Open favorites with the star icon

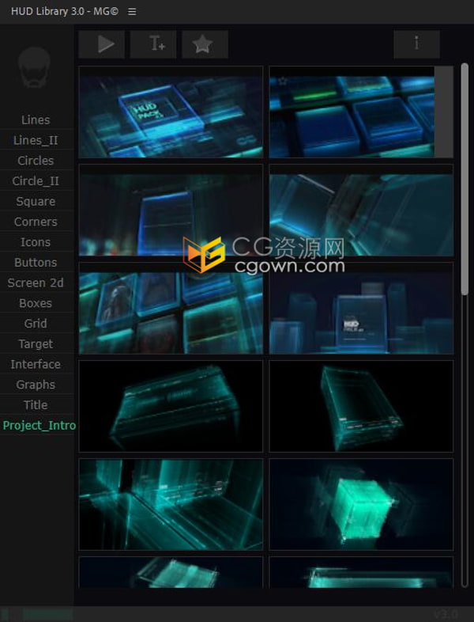[205, 44]
